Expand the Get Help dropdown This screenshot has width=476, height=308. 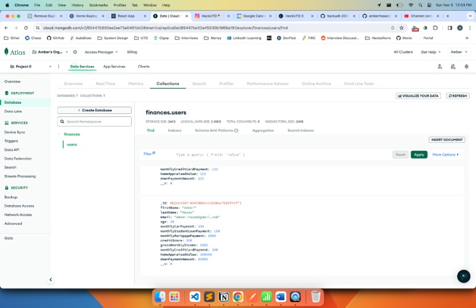[431, 52]
